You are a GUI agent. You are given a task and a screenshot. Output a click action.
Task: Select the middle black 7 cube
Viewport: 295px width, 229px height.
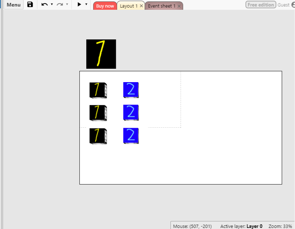98,113
